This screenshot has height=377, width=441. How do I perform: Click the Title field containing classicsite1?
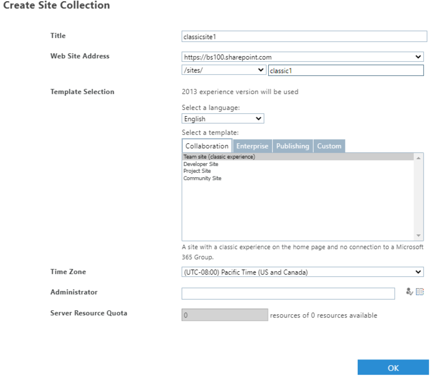(304, 36)
